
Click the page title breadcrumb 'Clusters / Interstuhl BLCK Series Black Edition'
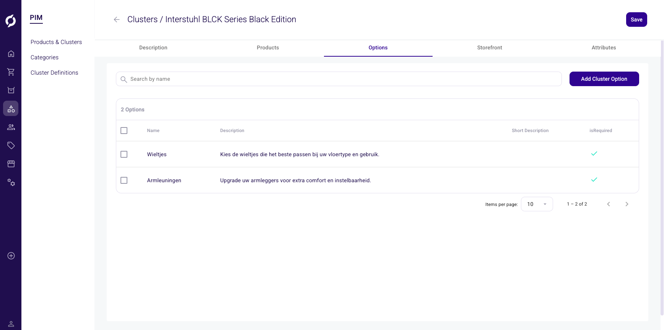point(212,20)
